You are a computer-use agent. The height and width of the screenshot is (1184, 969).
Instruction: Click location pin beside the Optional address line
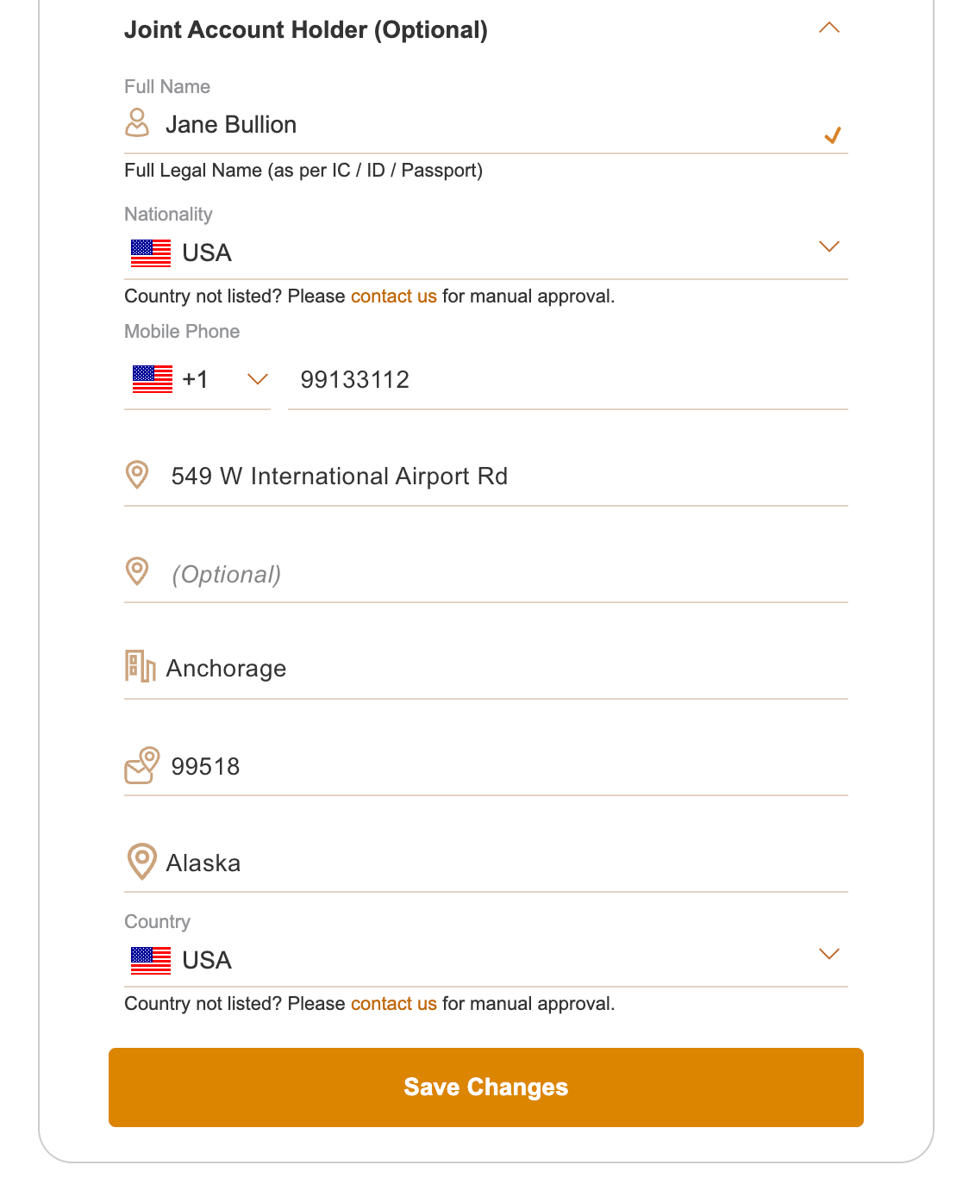coord(137,571)
